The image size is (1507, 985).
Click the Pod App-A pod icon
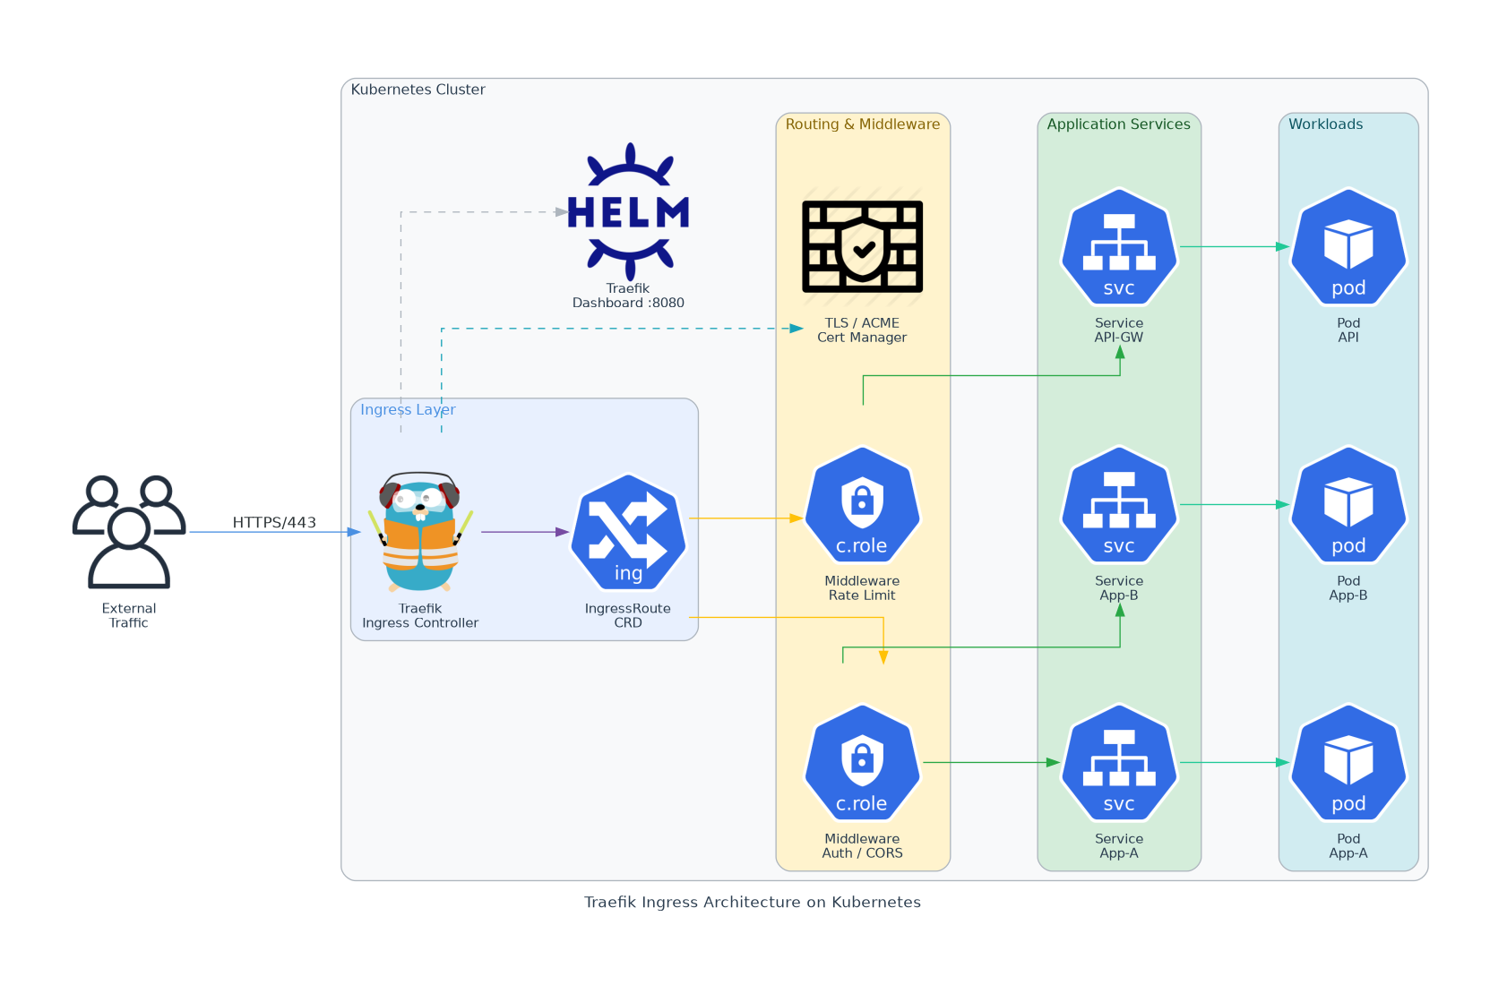1348,762
